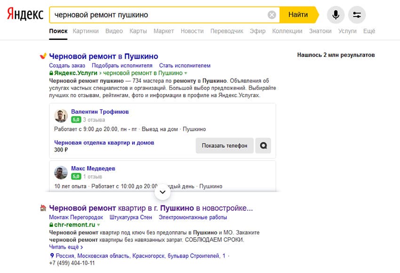Click the chr-remont.ru favicon house icon
This screenshot has width=400, height=273.
point(43,208)
